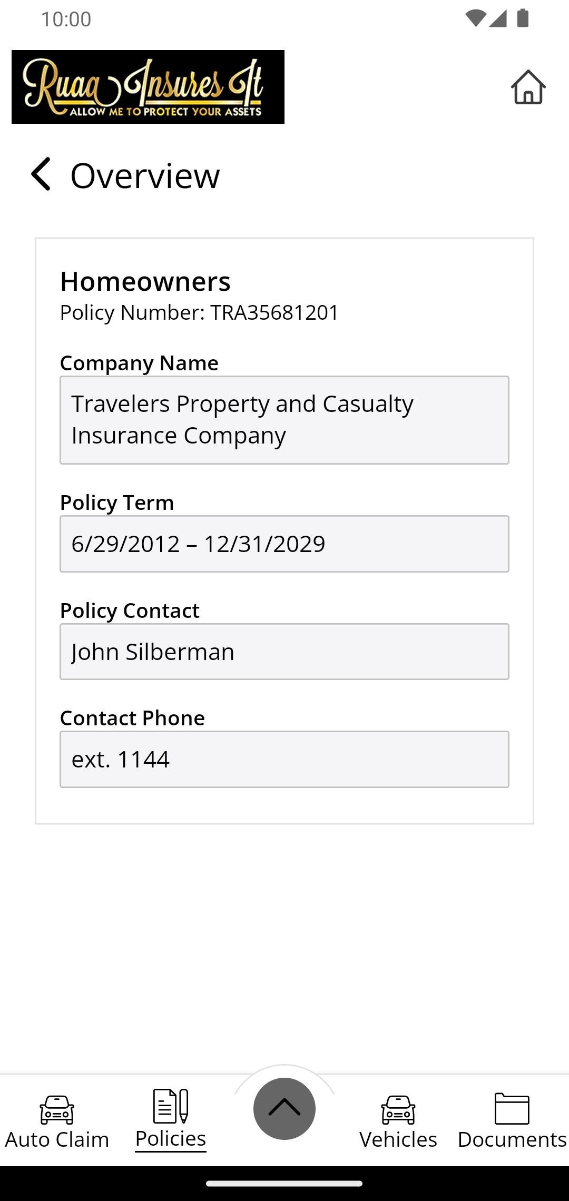Go back with the left chevron arrow

pos(41,174)
